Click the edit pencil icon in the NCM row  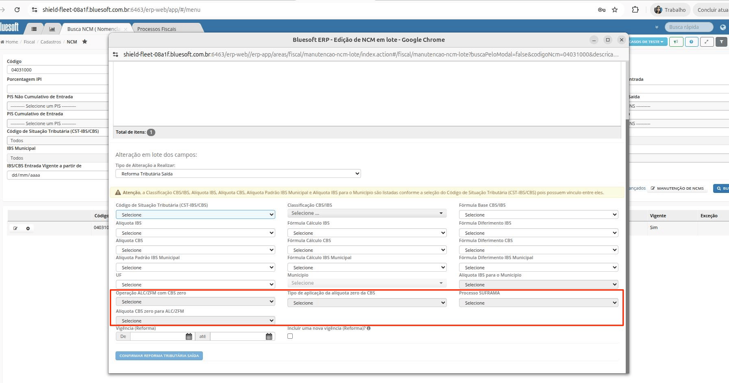point(15,228)
